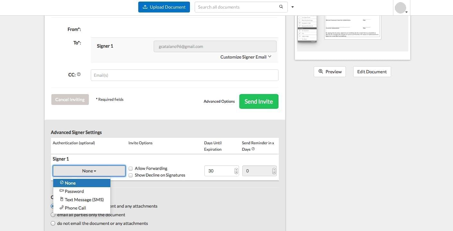
Task: Select 'do not email the document' radio
Action: 53,223
